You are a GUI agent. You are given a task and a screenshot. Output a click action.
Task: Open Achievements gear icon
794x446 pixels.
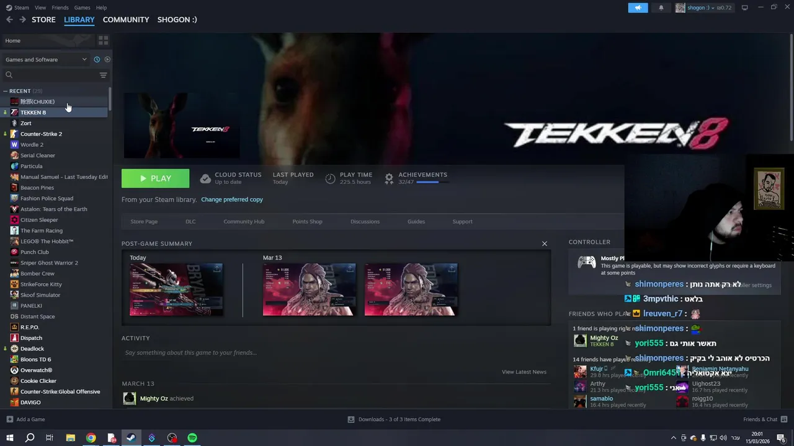coord(389,178)
